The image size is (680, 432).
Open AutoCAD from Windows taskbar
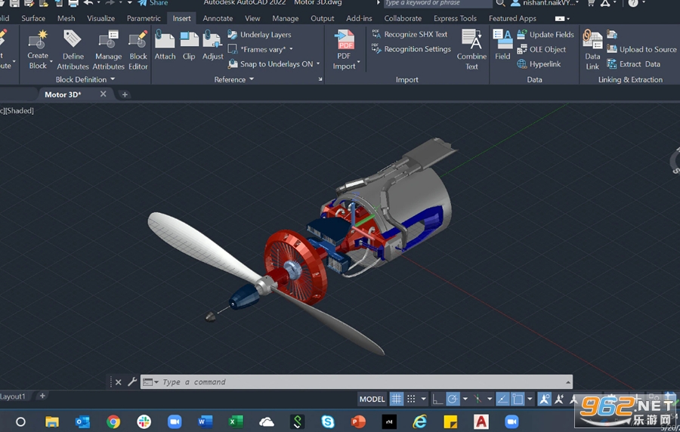coord(481,421)
